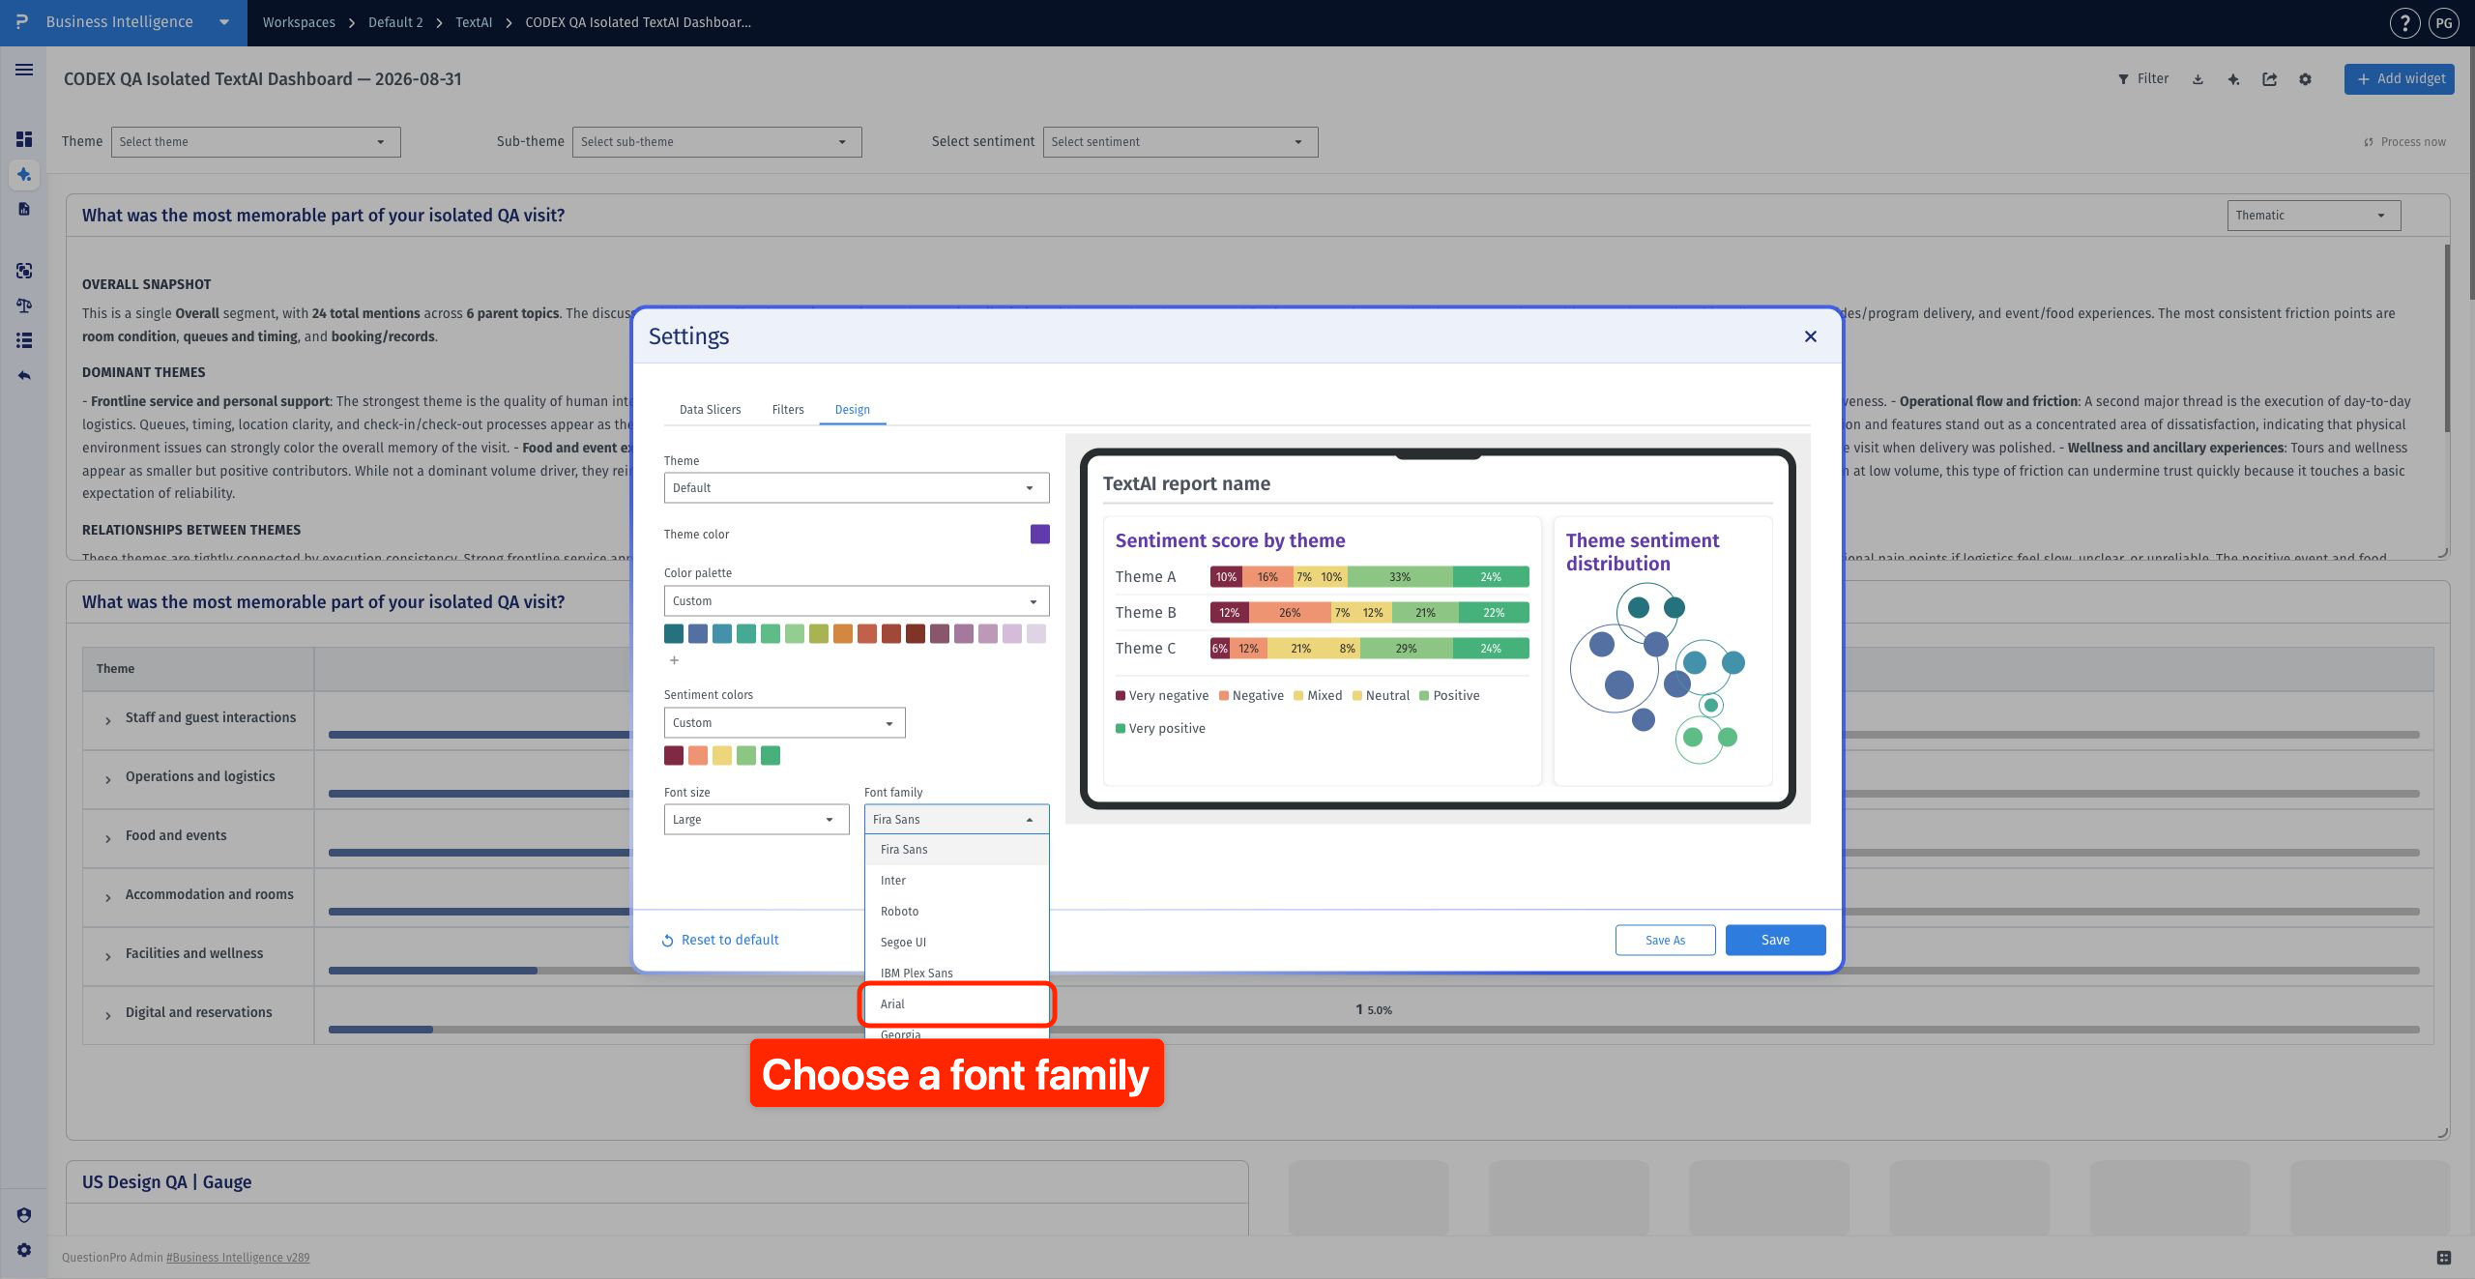Image resolution: width=2475 pixels, height=1279 pixels.
Task: Click the purple Theme color swatch
Action: pyautogui.click(x=1039, y=535)
